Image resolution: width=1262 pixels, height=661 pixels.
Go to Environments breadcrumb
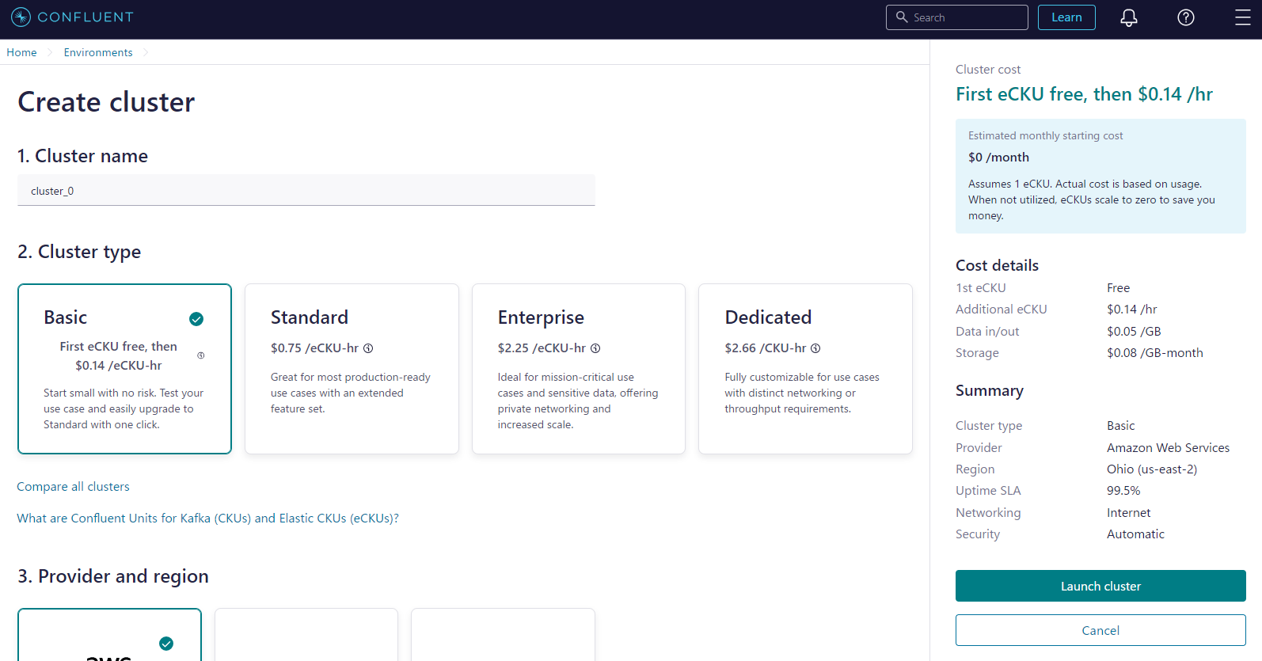point(98,52)
